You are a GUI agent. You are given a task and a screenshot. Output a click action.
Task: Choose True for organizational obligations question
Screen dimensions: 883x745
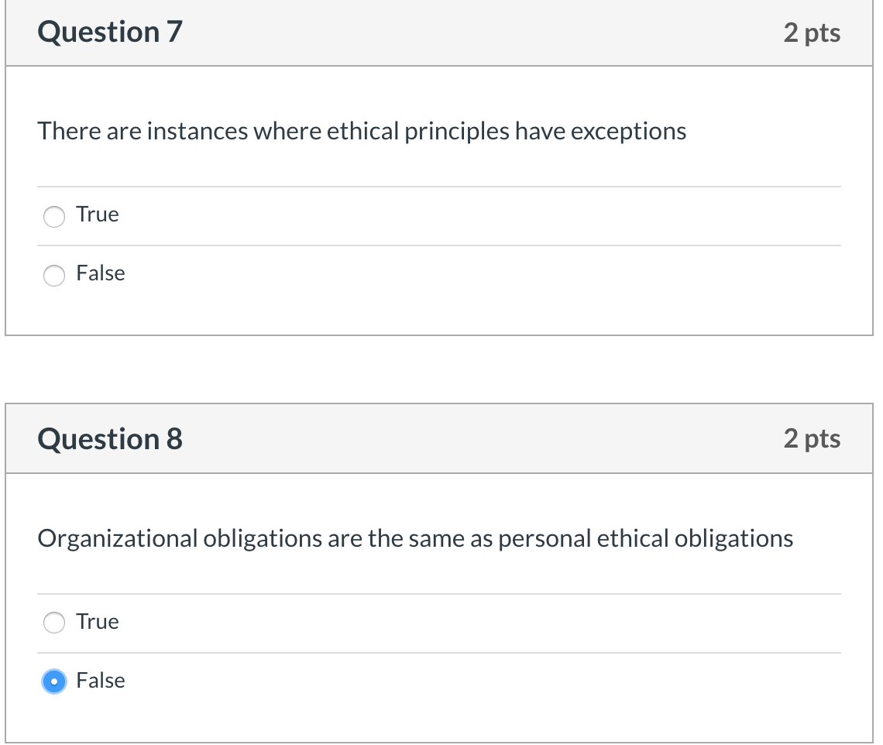click(54, 622)
